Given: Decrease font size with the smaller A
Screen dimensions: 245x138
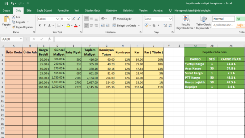Looking at the screenshot, I should coord(78,19).
